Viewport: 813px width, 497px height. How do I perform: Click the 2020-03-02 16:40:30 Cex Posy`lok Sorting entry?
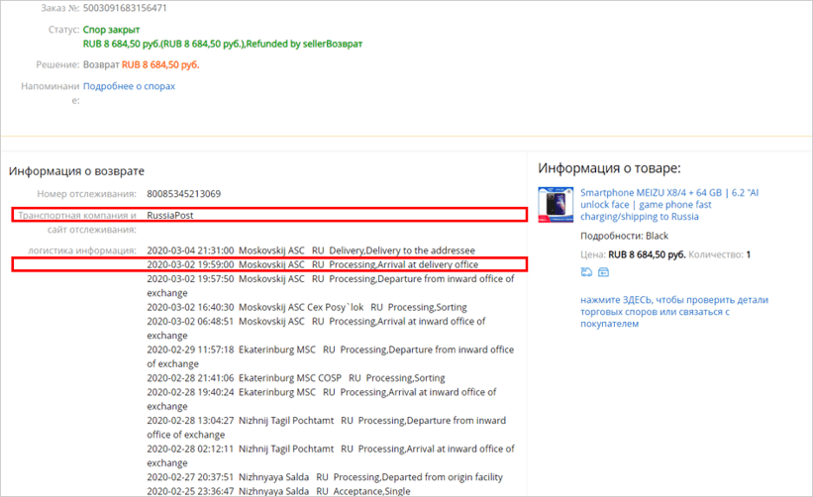point(306,307)
